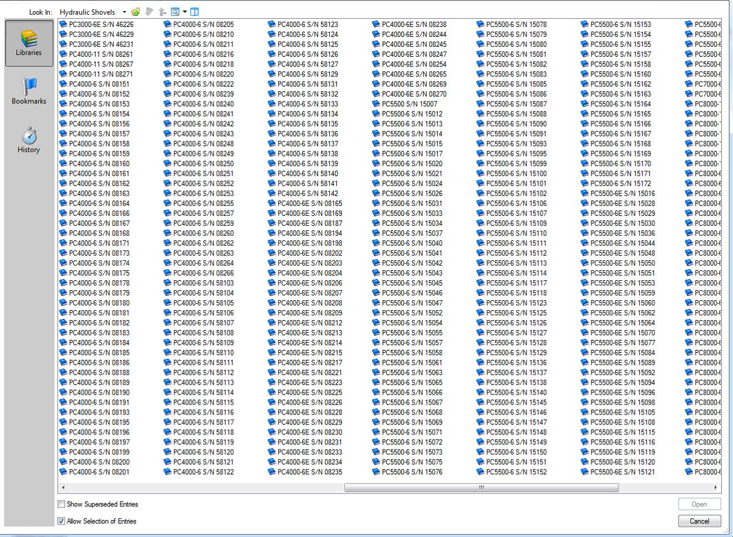Expand the view mode dropdown arrow

pos(185,12)
